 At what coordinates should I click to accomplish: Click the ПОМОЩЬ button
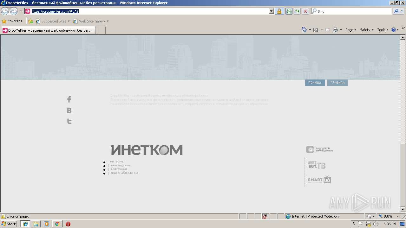tap(315, 83)
